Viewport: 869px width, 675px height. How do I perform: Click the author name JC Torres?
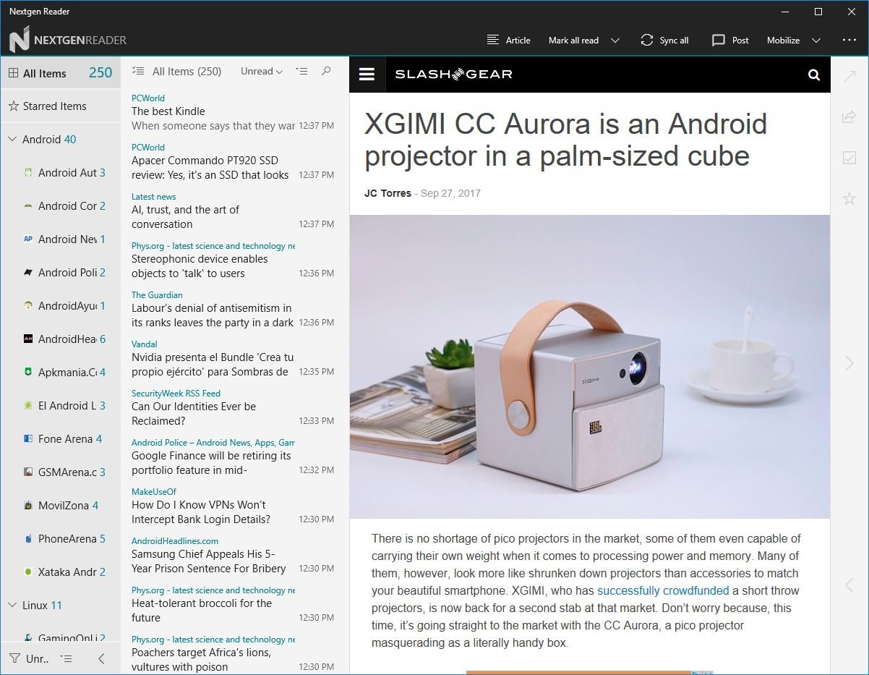[388, 193]
